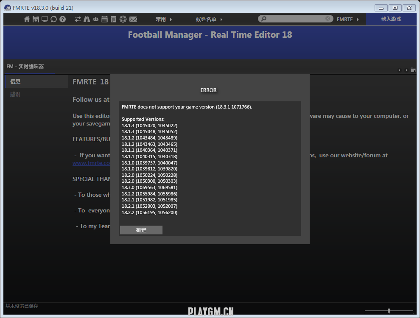
Task: Click the notes/document list toolbar icon
Action: point(114,19)
